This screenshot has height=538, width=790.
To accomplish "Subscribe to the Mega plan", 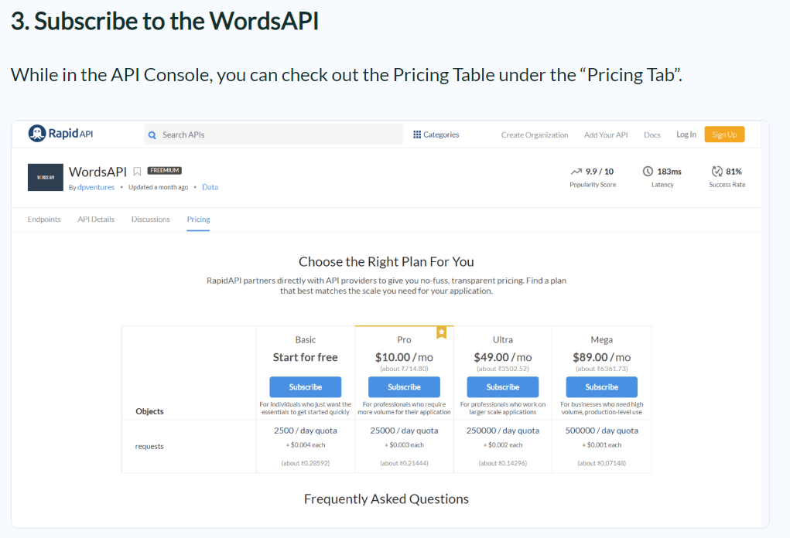I will click(601, 387).
